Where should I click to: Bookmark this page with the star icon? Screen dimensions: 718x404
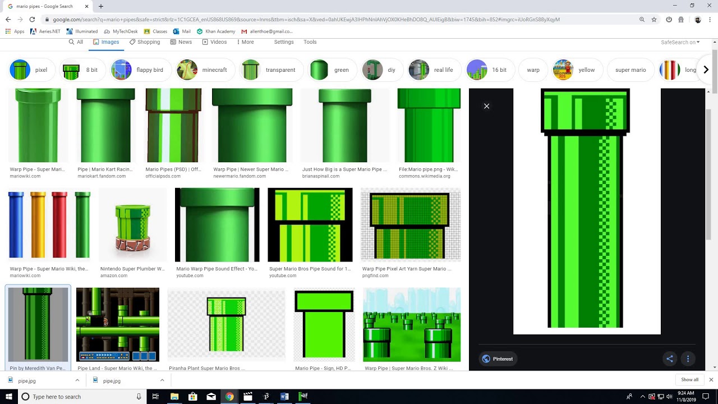pyautogui.click(x=654, y=19)
